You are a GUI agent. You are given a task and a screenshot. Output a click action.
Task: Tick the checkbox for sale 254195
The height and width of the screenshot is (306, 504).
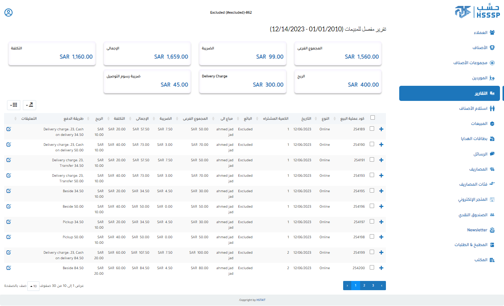[x=372, y=191]
